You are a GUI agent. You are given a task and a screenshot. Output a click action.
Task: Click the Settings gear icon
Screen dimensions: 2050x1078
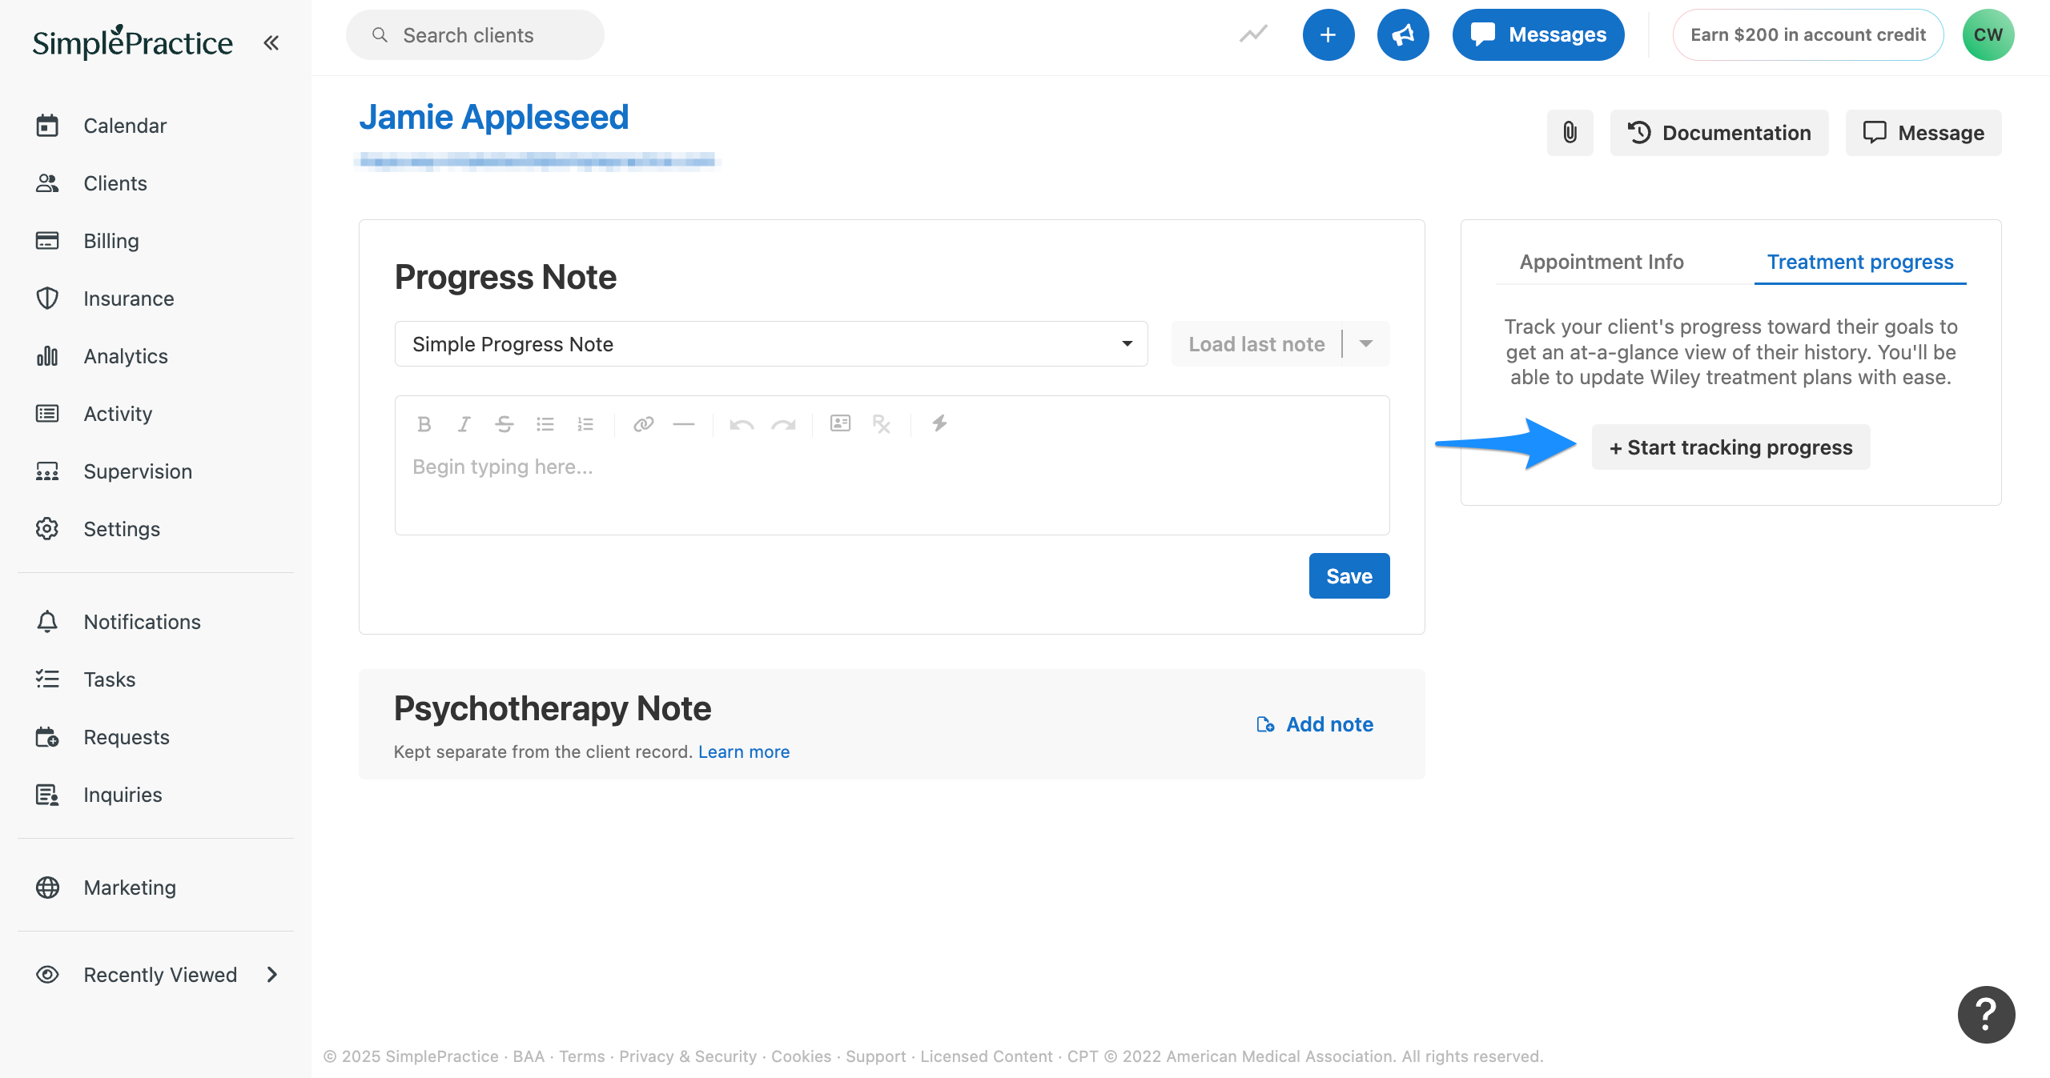pyautogui.click(x=47, y=529)
